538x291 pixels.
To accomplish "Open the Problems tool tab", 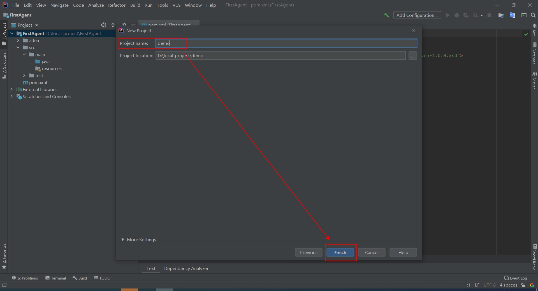I will (25, 278).
